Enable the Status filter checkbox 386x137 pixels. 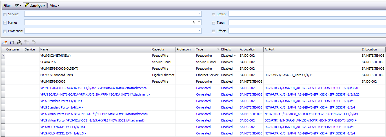[x=214, y=14]
